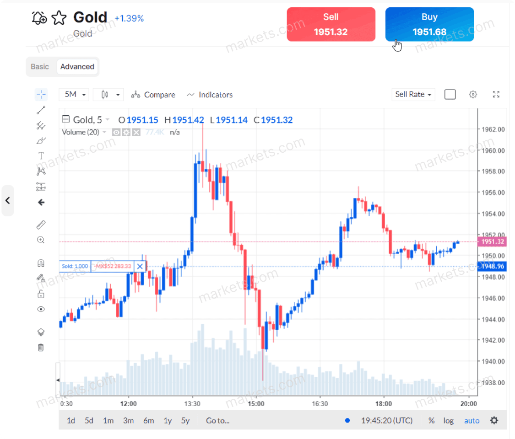Click the Sell 1951.32 button

click(x=331, y=25)
